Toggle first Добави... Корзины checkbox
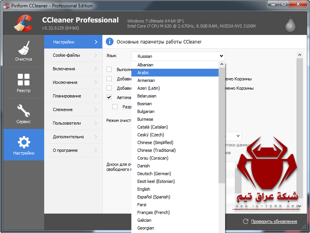This screenshot has height=233, width=310. pos(109,79)
